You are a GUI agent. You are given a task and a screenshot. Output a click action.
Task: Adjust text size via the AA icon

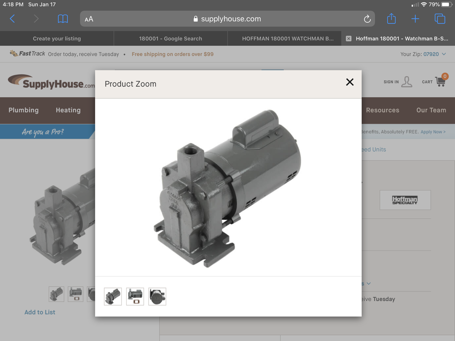point(88,19)
